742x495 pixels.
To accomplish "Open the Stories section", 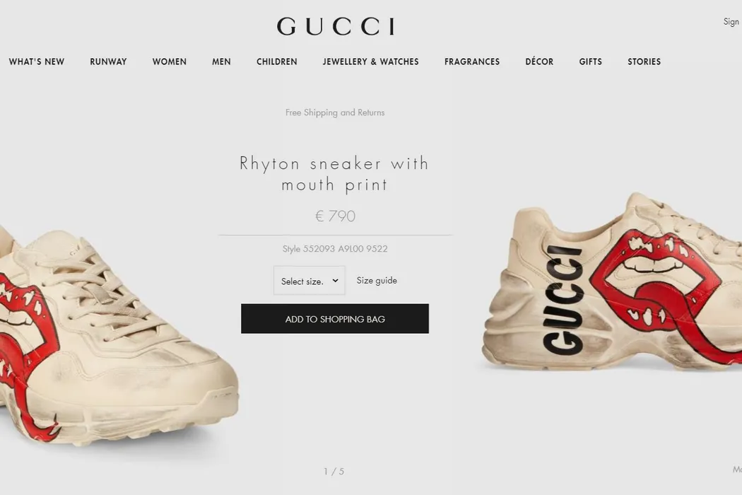I will (x=644, y=62).
